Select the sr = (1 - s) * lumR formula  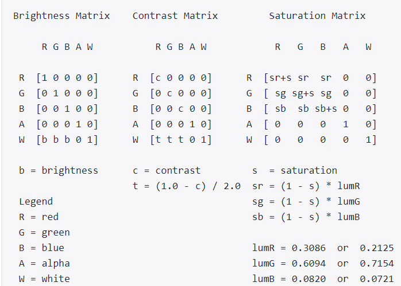300,186
